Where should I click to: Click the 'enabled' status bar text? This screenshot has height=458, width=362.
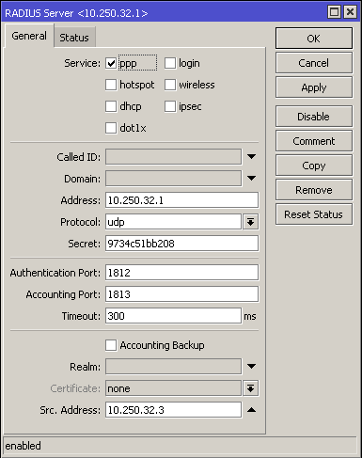click(x=23, y=446)
